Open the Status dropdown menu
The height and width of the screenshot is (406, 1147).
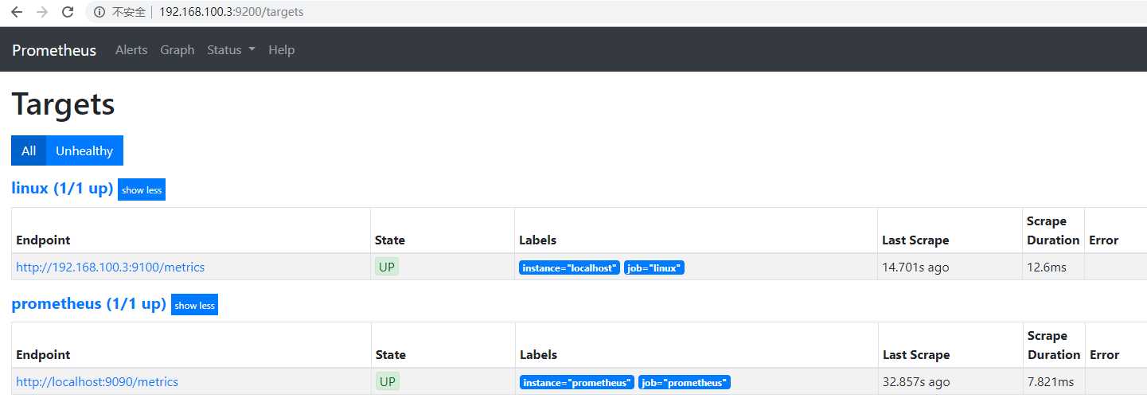[x=231, y=49]
